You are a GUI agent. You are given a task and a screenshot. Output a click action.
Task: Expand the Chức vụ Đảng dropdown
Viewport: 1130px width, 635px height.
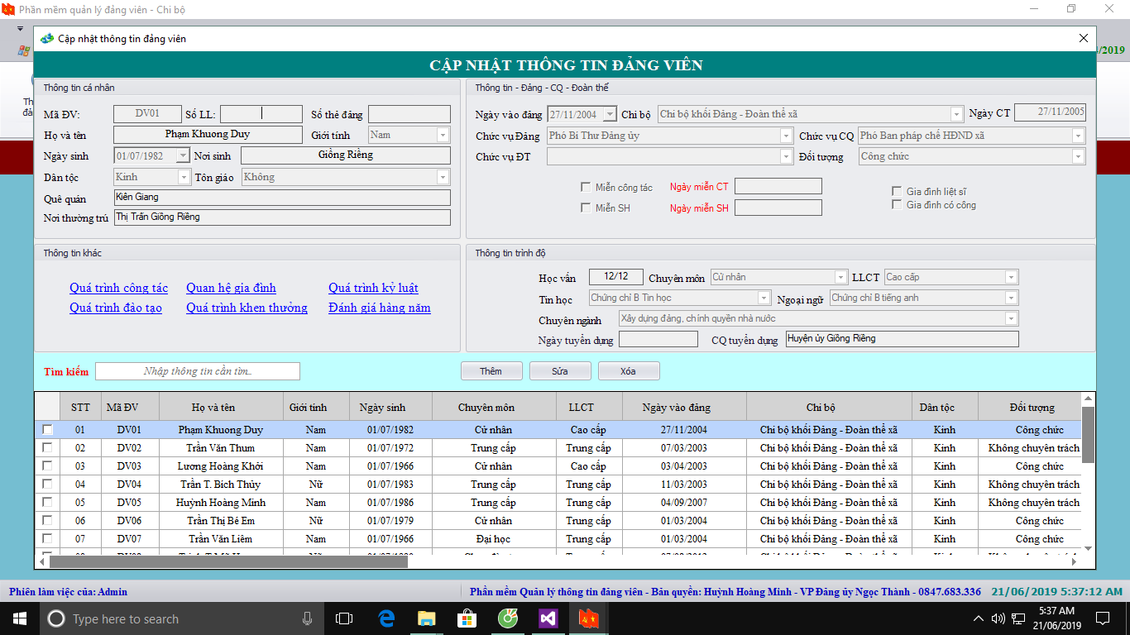coord(787,136)
